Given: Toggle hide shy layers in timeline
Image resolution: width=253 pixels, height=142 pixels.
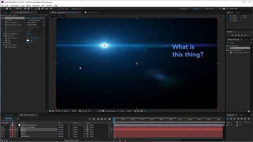Looking at the screenshot, I should pos(98,119).
